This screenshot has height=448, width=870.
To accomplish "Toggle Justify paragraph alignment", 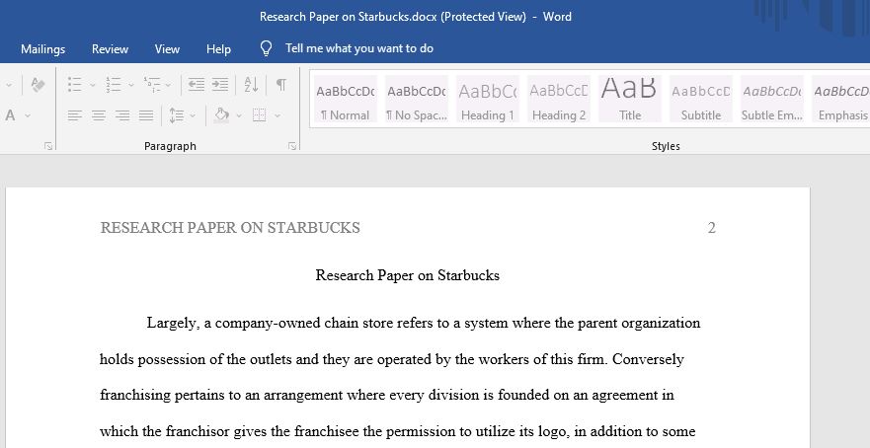I will pyautogui.click(x=146, y=115).
